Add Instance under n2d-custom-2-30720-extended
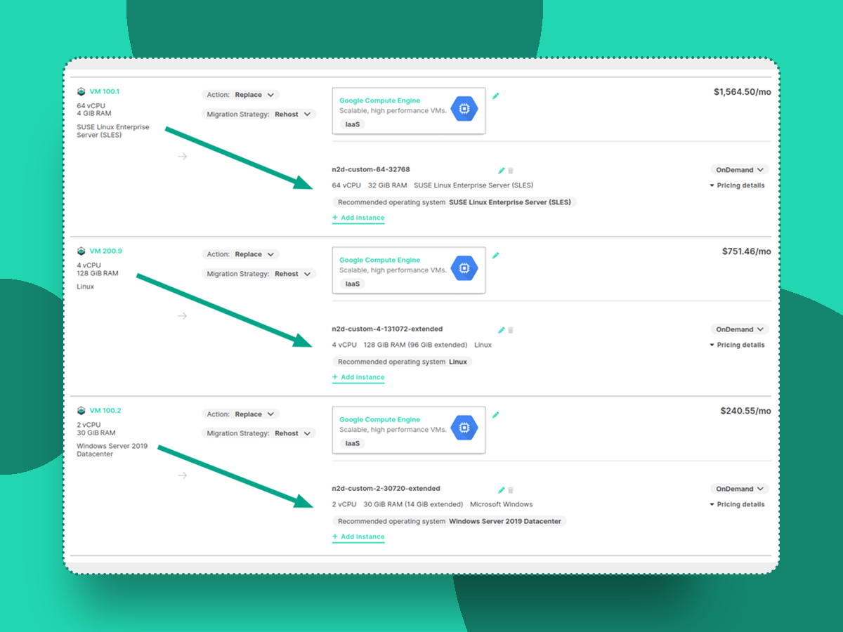The height and width of the screenshot is (632, 843). point(358,536)
